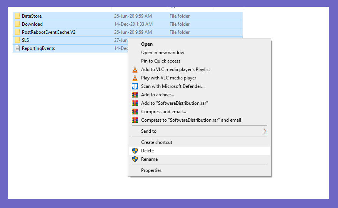
Task: Select Pin to Quick access
Action: point(199,61)
